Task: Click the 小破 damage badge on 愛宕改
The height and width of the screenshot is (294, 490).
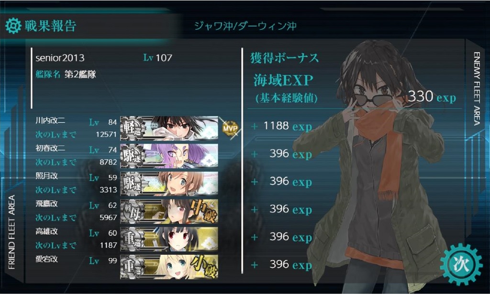Action: point(204,267)
